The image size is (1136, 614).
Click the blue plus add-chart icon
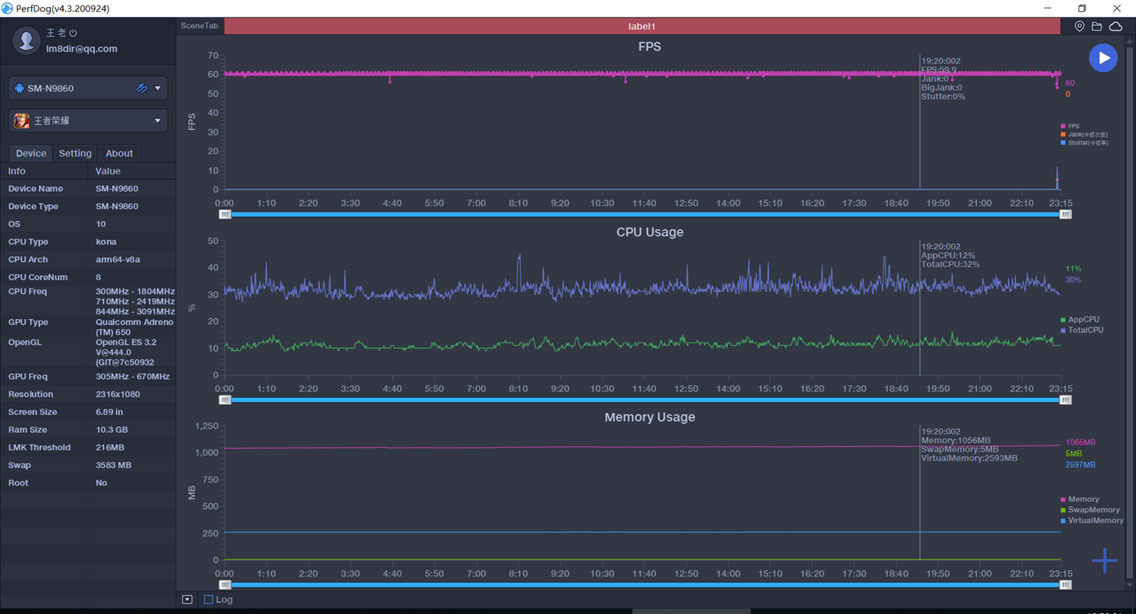[1104, 560]
